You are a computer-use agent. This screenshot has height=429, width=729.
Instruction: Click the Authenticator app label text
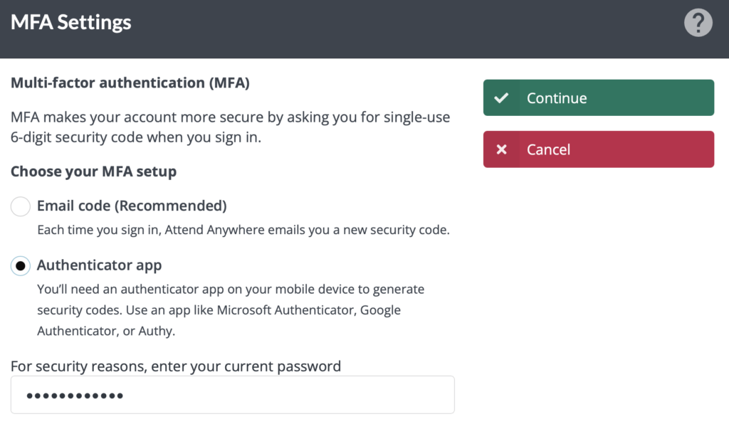point(99,265)
